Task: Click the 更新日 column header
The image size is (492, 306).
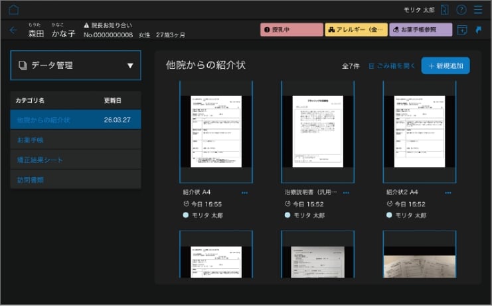Action: pos(113,101)
